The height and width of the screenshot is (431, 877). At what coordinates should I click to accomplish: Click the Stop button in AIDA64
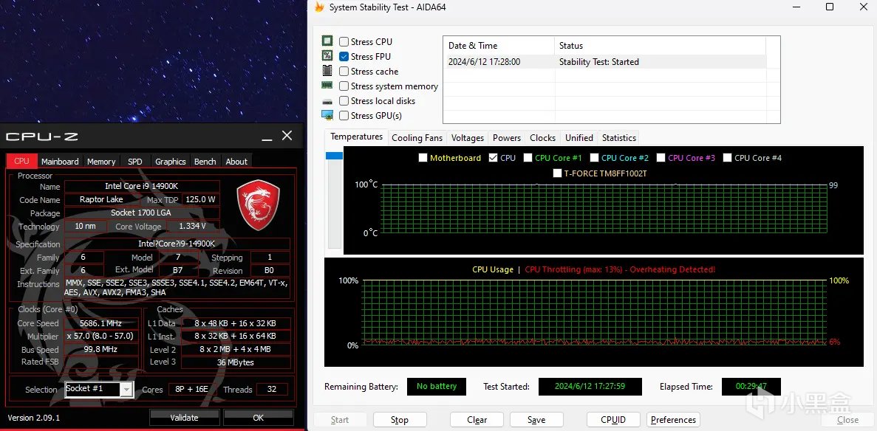400,420
